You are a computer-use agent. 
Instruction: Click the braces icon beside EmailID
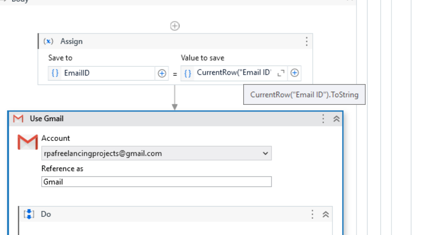pos(55,73)
